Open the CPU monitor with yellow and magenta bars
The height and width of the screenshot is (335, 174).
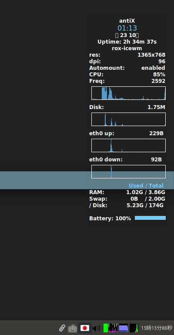[113, 328]
